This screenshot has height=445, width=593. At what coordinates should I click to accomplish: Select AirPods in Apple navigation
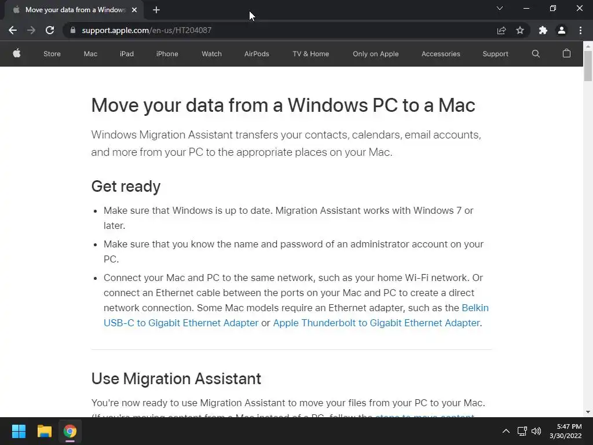pyautogui.click(x=257, y=54)
